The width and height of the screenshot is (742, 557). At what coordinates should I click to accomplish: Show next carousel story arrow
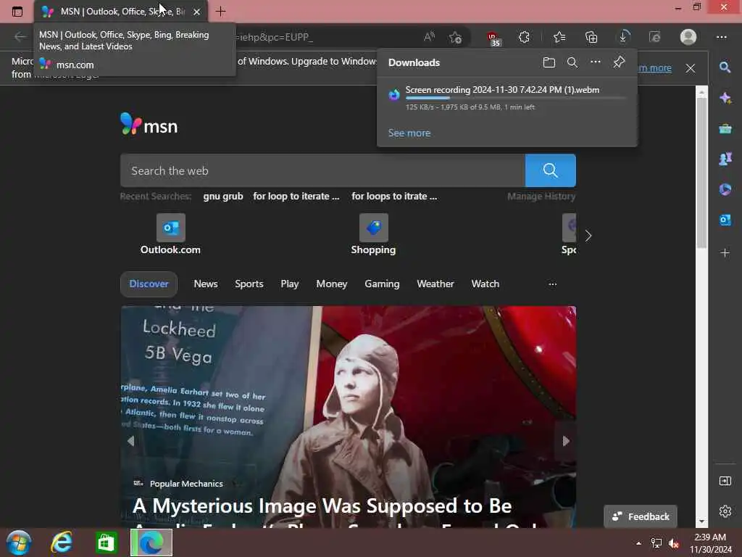[x=565, y=441]
